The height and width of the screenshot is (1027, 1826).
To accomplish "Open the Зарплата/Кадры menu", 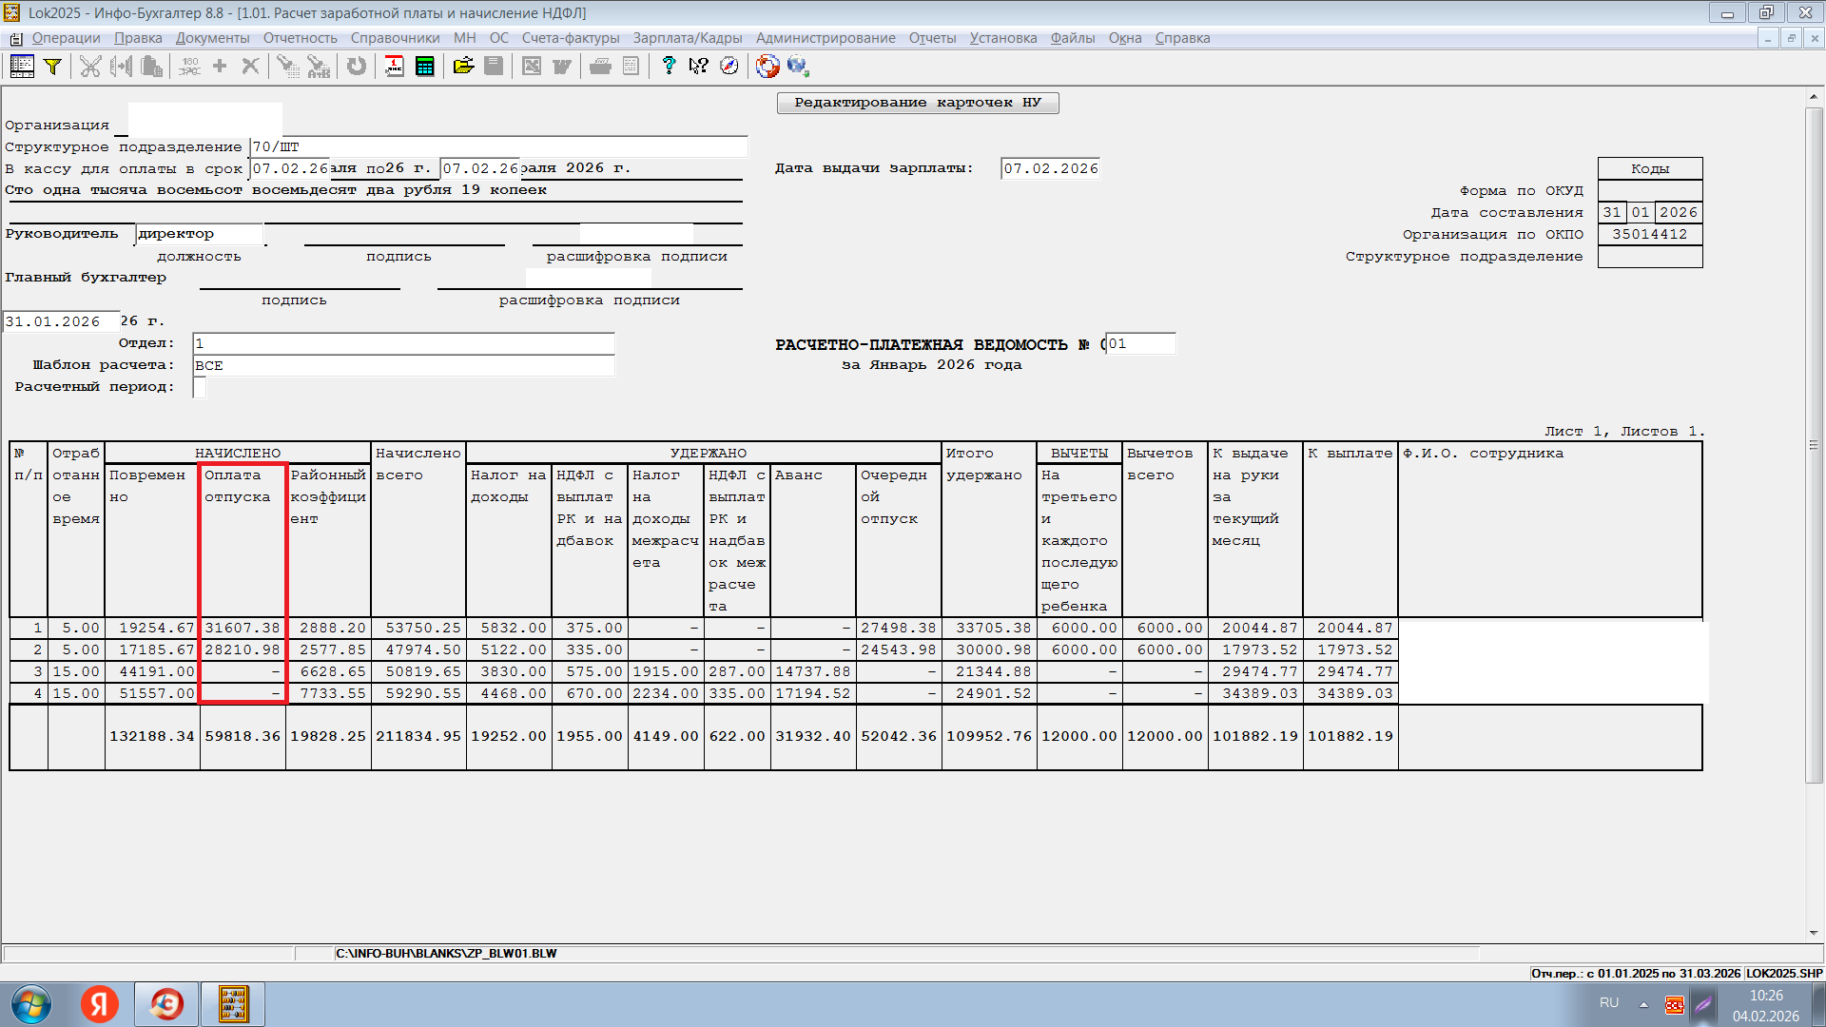I will coord(687,38).
